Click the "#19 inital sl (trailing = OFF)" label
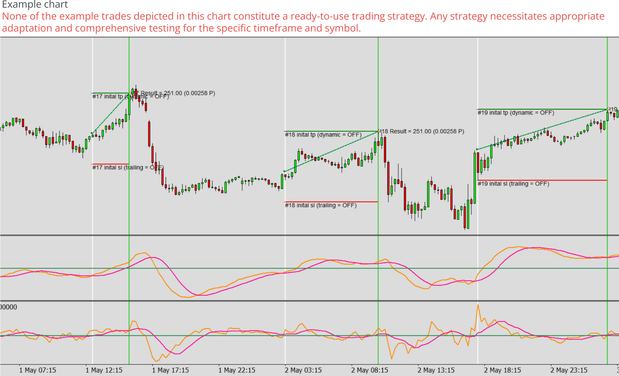Viewport: 619px width, 376px height. pos(513,184)
